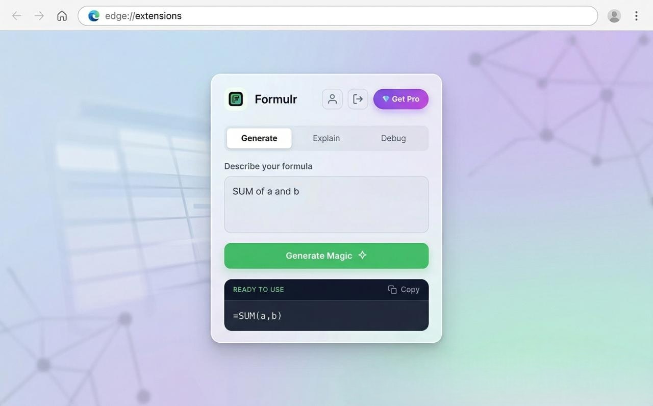
Task: Click the Get Pro button
Action: pyautogui.click(x=401, y=98)
